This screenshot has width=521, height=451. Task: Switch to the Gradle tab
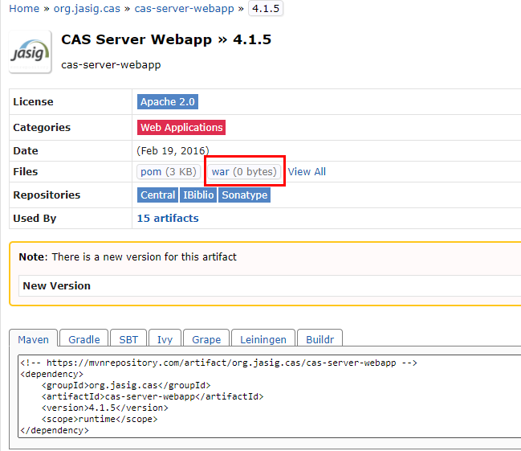[84, 339]
